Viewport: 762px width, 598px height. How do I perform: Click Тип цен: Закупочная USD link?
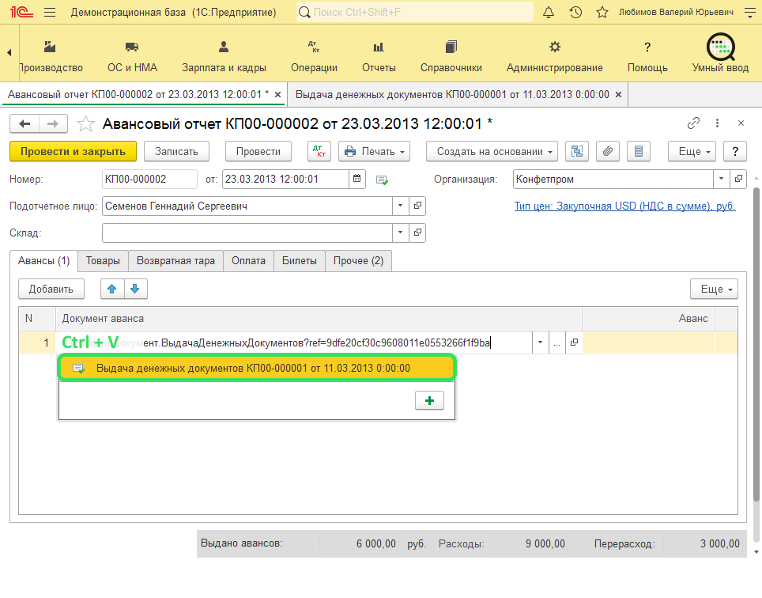point(625,206)
